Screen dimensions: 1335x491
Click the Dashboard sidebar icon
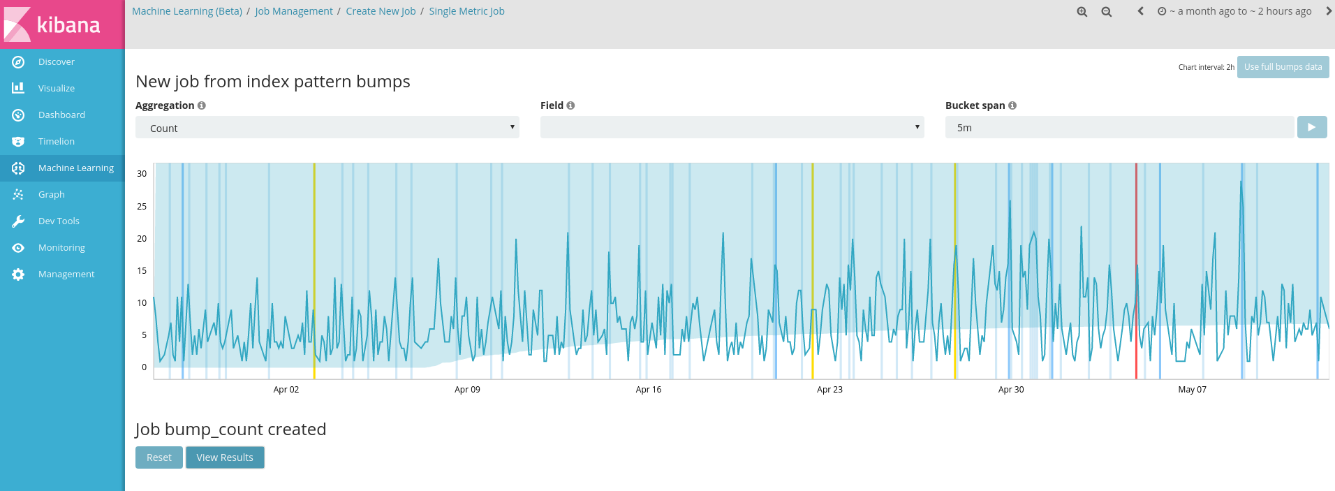[x=18, y=115]
